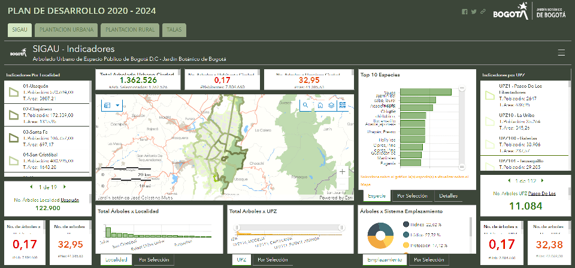Select the Detalles tab under Top 10 Especies
Viewport: 575px width, 268px height.
[x=449, y=196]
